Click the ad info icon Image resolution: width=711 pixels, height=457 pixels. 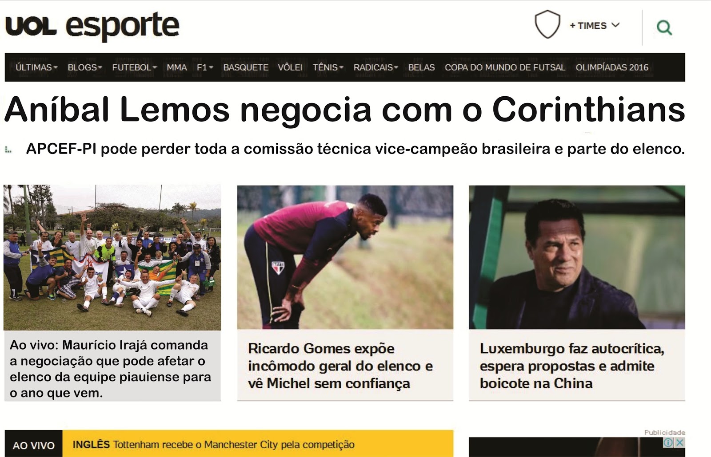668,442
